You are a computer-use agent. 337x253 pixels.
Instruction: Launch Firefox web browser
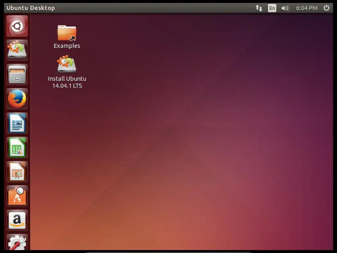click(17, 99)
